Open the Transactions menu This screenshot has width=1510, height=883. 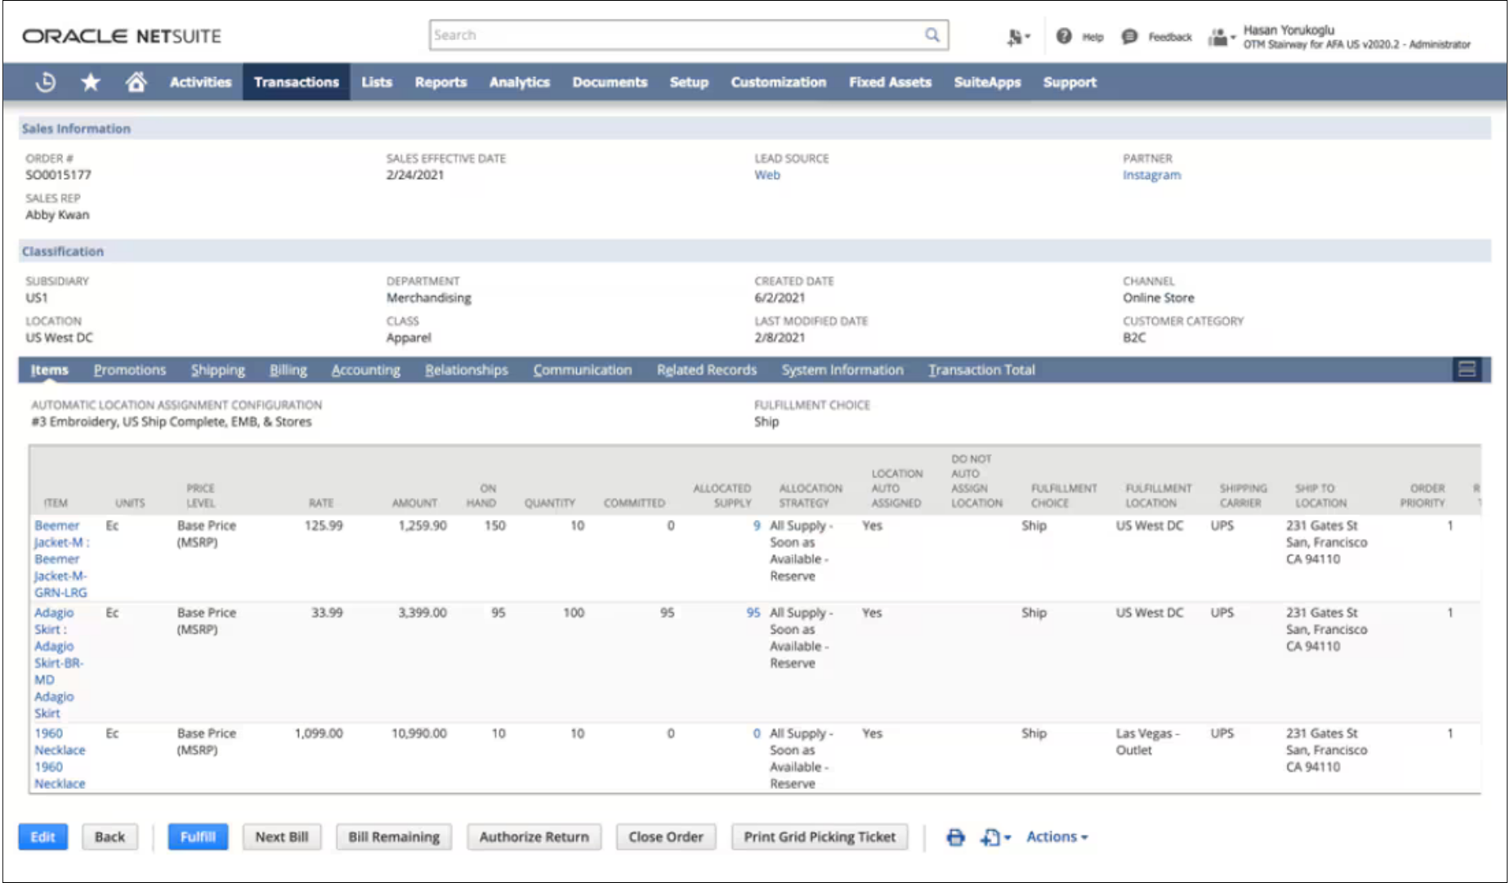(x=296, y=82)
